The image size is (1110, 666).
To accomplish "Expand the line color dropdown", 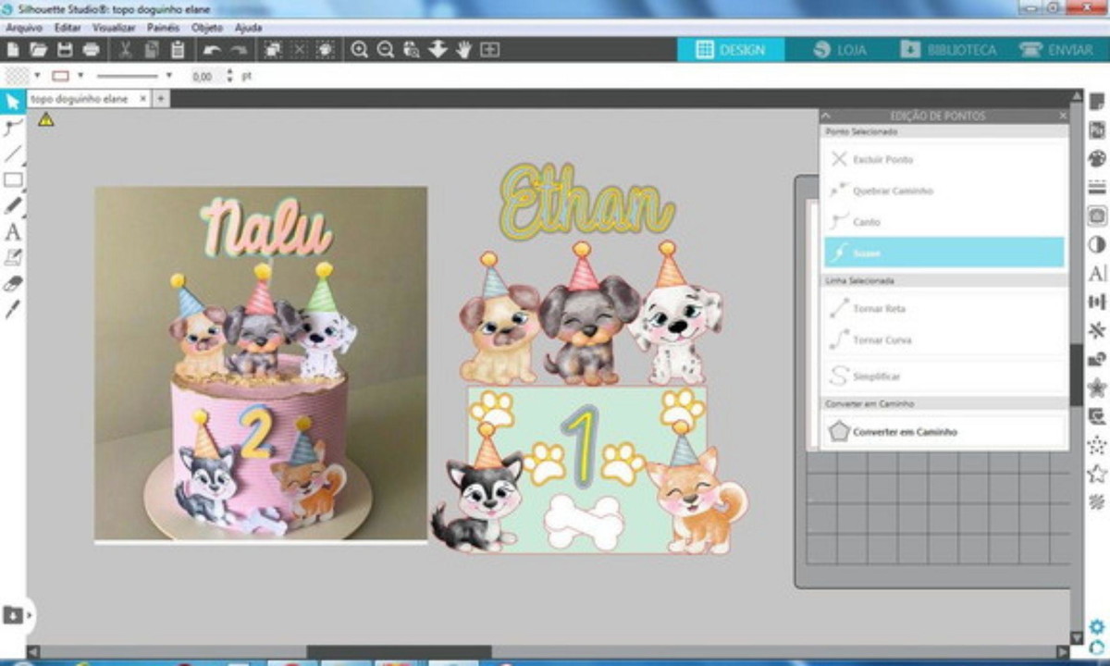I will pyautogui.click(x=80, y=76).
